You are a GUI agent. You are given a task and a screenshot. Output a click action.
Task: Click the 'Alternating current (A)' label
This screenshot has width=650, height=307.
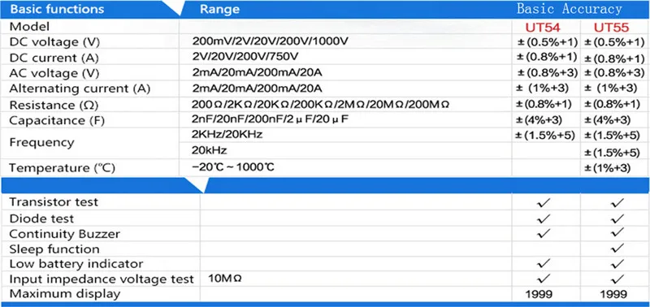80,89
